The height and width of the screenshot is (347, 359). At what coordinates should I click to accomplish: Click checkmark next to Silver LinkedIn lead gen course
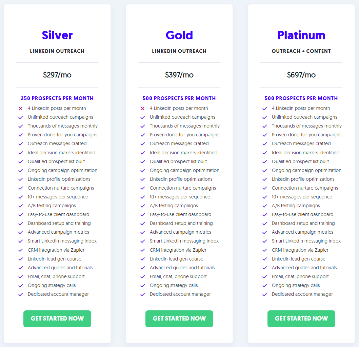(21, 259)
